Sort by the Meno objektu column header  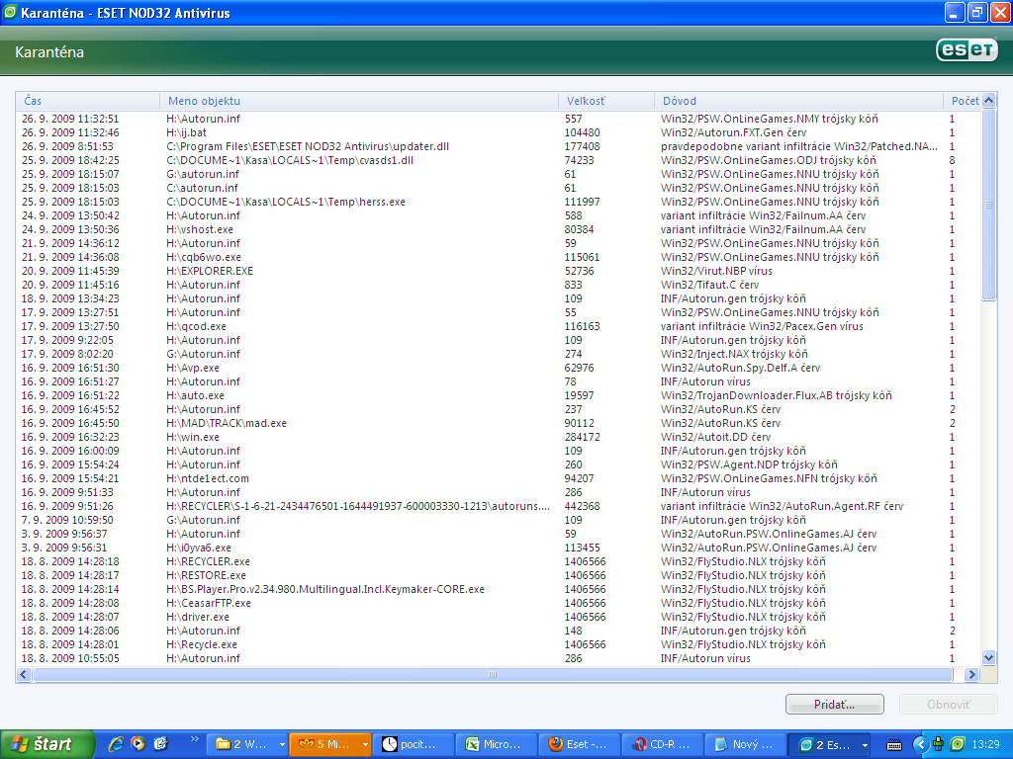pyautogui.click(x=358, y=101)
